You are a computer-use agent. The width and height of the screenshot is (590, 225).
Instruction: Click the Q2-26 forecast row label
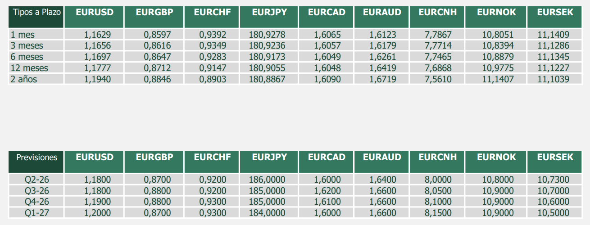pyautogui.click(x=36, y=180)
